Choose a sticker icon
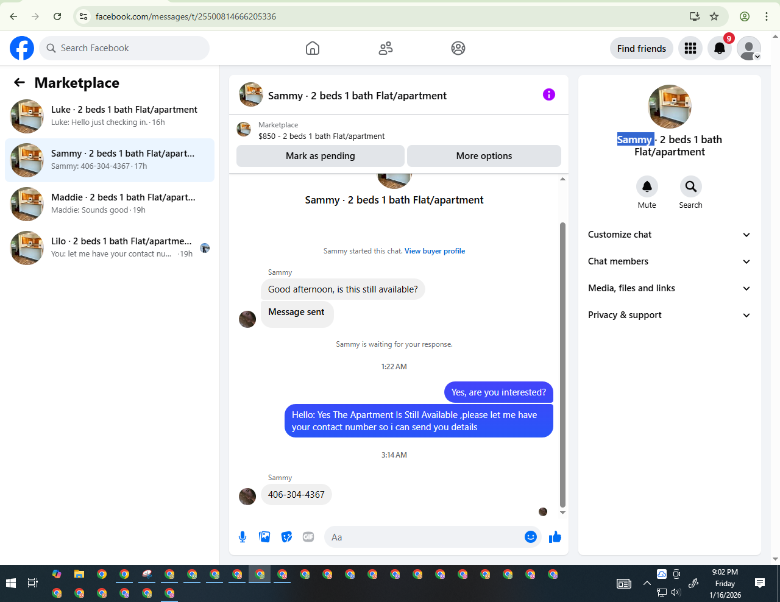 [x=286, y=537]
